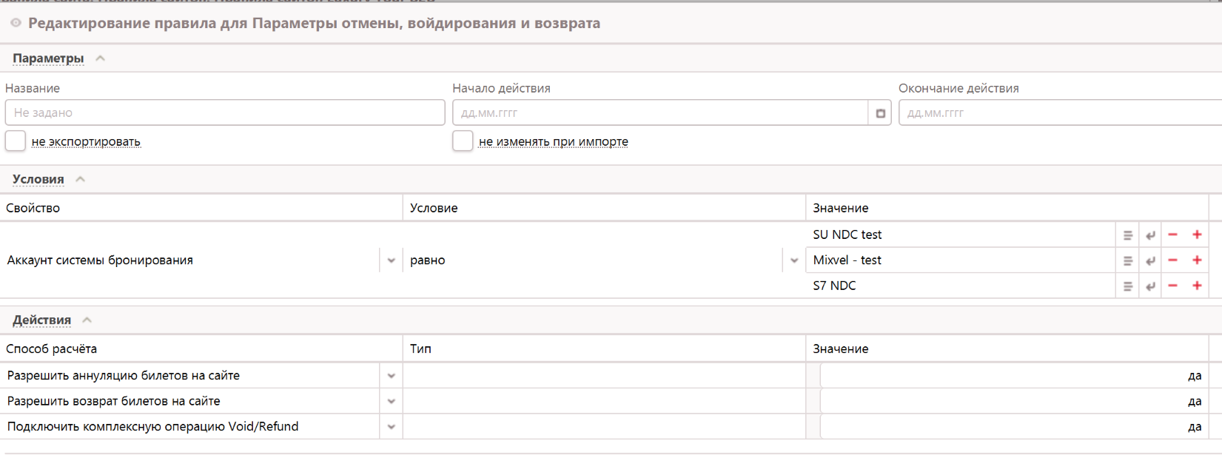This screenshot has height=455, width=1222.
Task: Collapse the Условия section header
Action: coord(80,179)
